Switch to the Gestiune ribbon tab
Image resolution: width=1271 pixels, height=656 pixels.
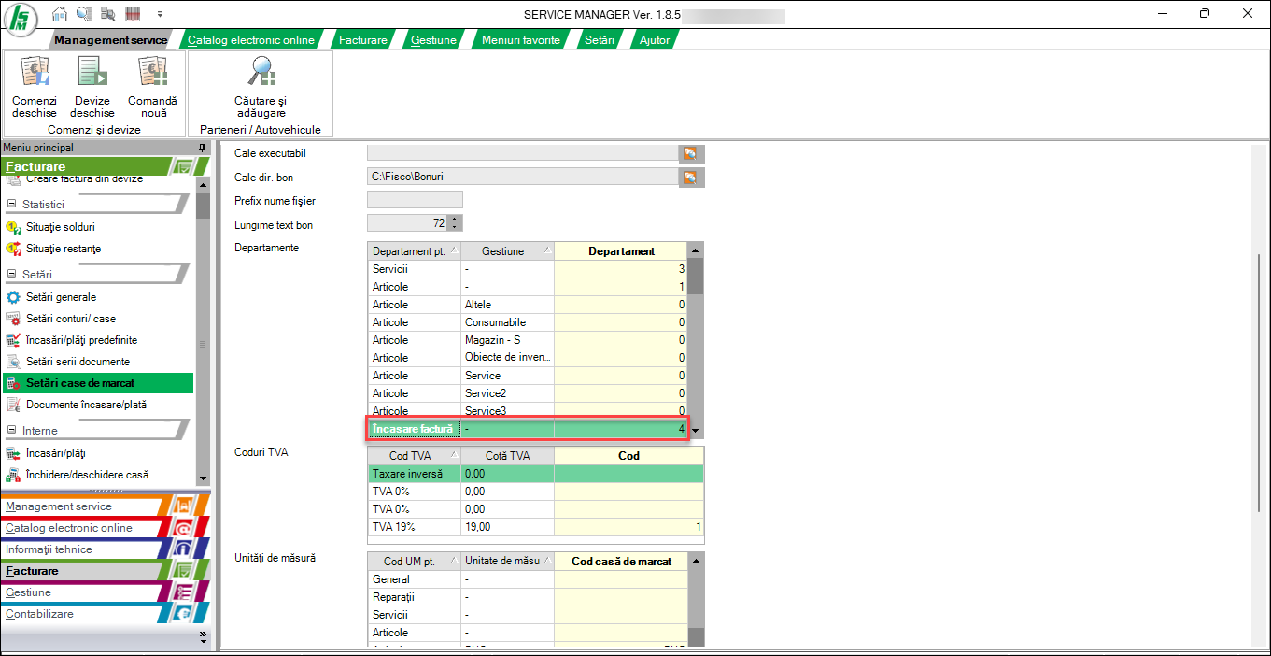point(432,40)
